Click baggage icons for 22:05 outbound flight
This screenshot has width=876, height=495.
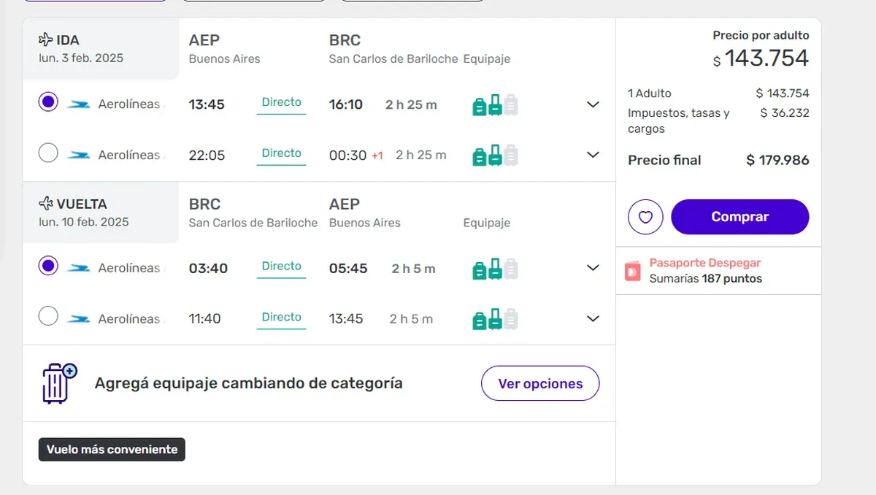point(495,156)
